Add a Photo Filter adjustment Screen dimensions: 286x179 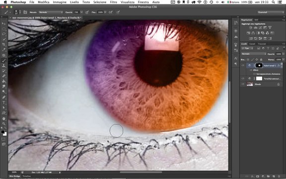(263, 33)
